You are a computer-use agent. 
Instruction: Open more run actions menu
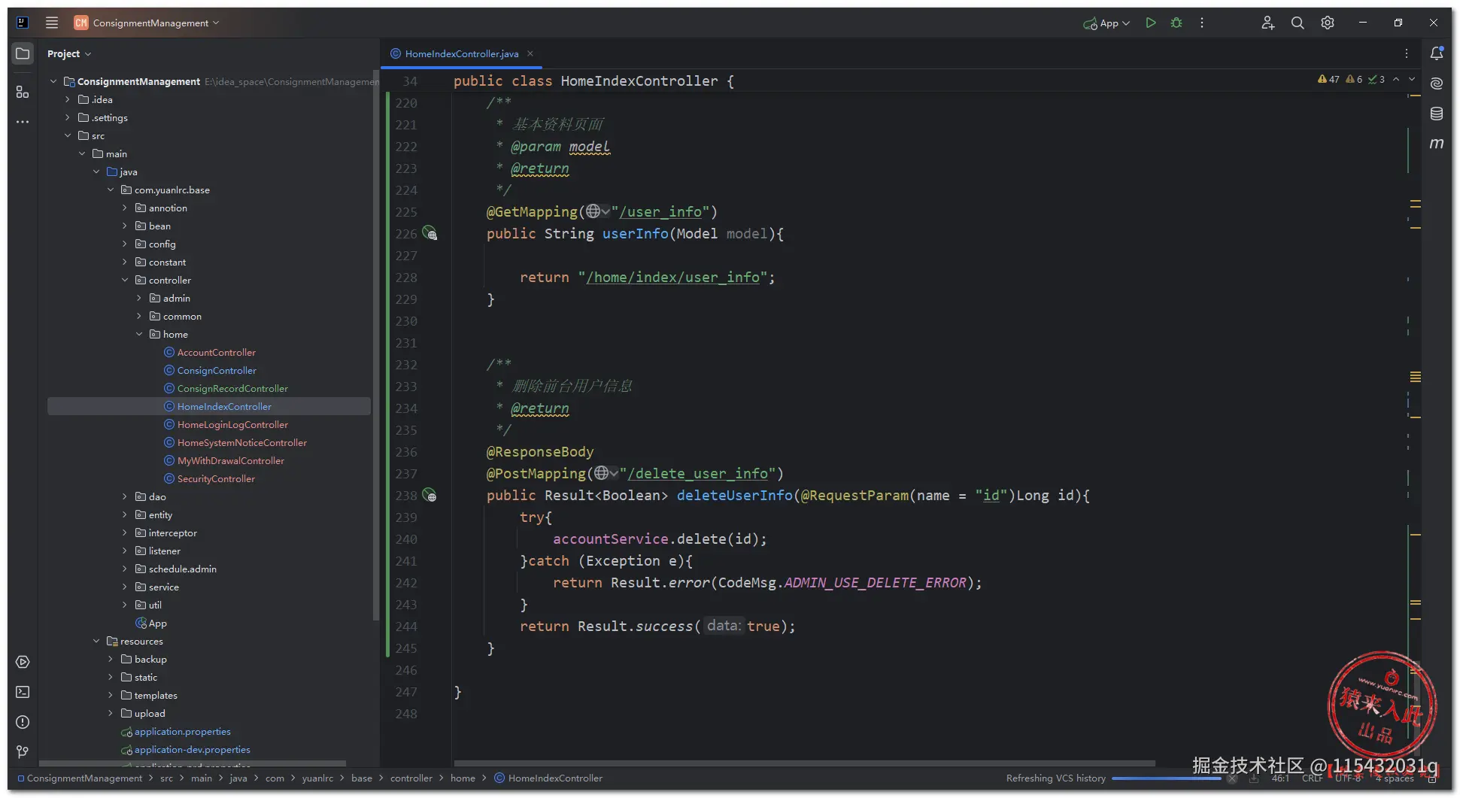(x=1202, y=23)
